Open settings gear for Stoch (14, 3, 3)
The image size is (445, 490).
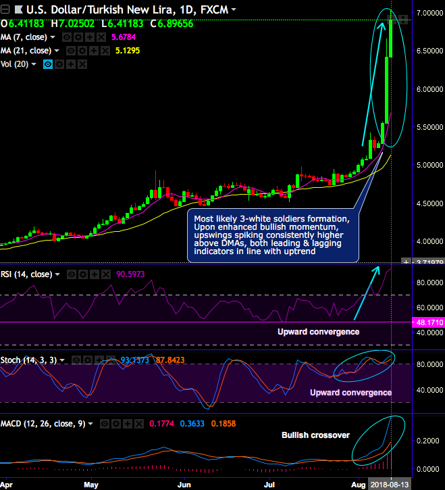pos(87,360)
